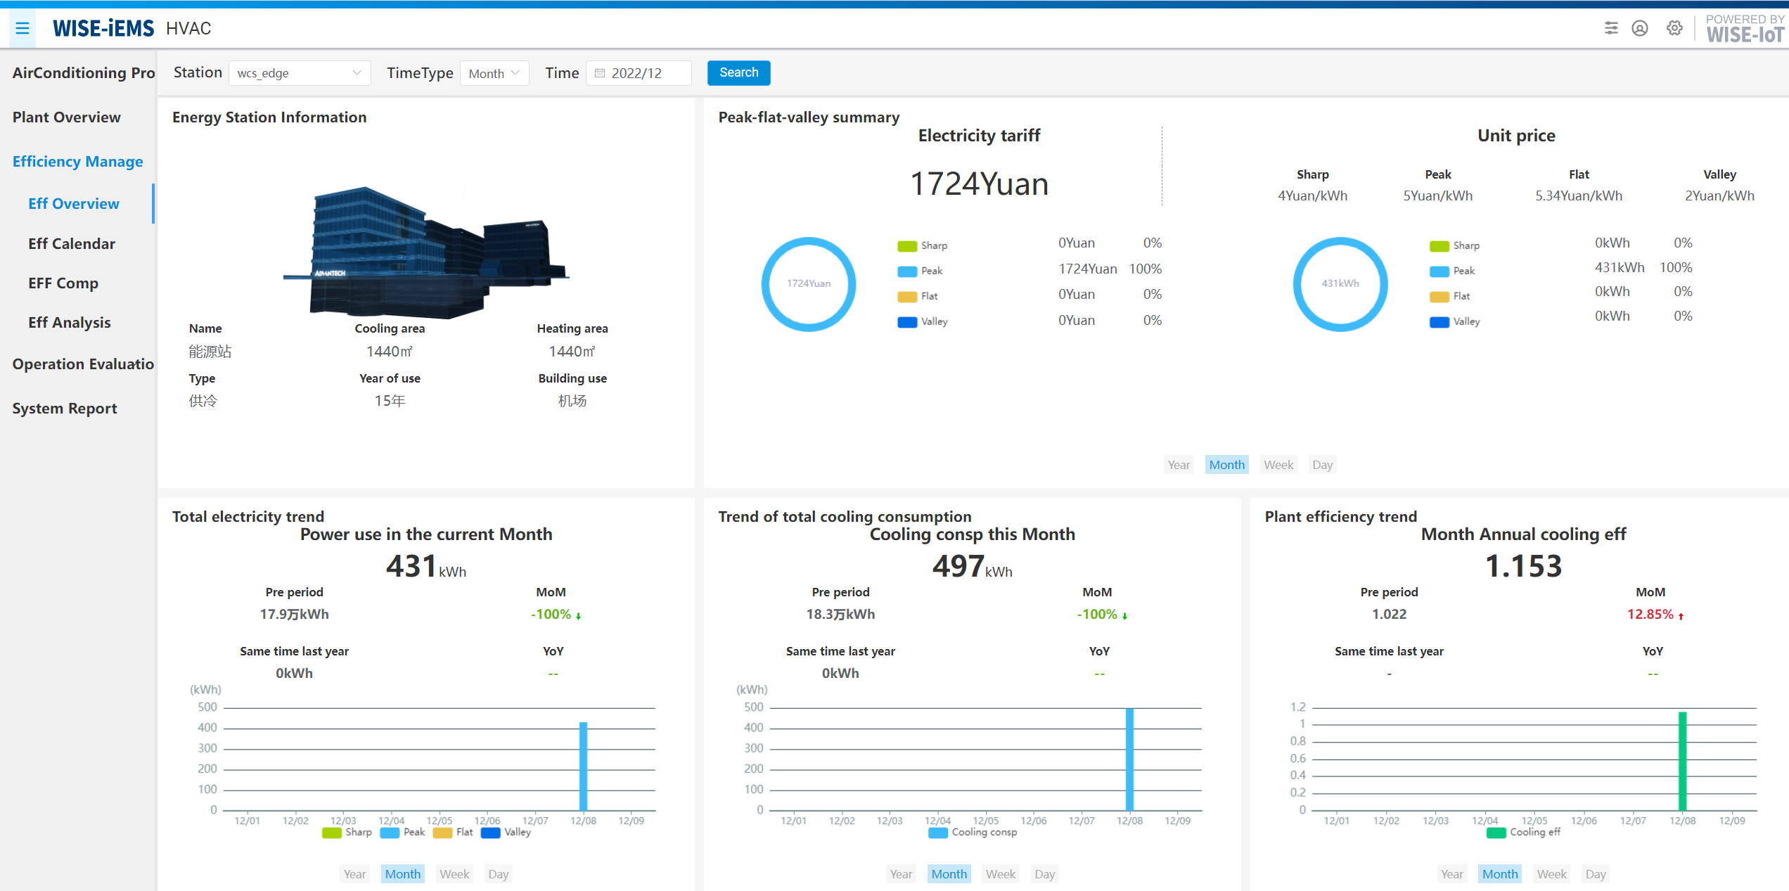1789x891 pixels.
Task: Click the green 12/08 efficiency bar
Action: [x=1683, y=761]
